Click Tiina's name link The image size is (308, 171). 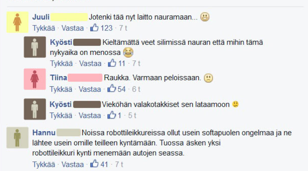(58, 77)
